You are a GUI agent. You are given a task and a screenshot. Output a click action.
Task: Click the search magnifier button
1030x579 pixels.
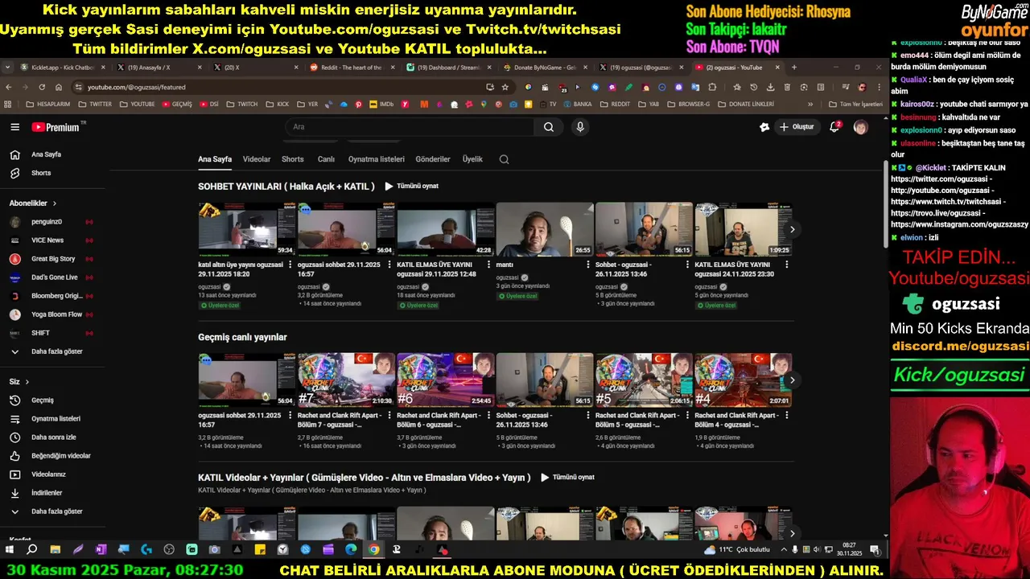pyautogui.click(x=548, y=127)
